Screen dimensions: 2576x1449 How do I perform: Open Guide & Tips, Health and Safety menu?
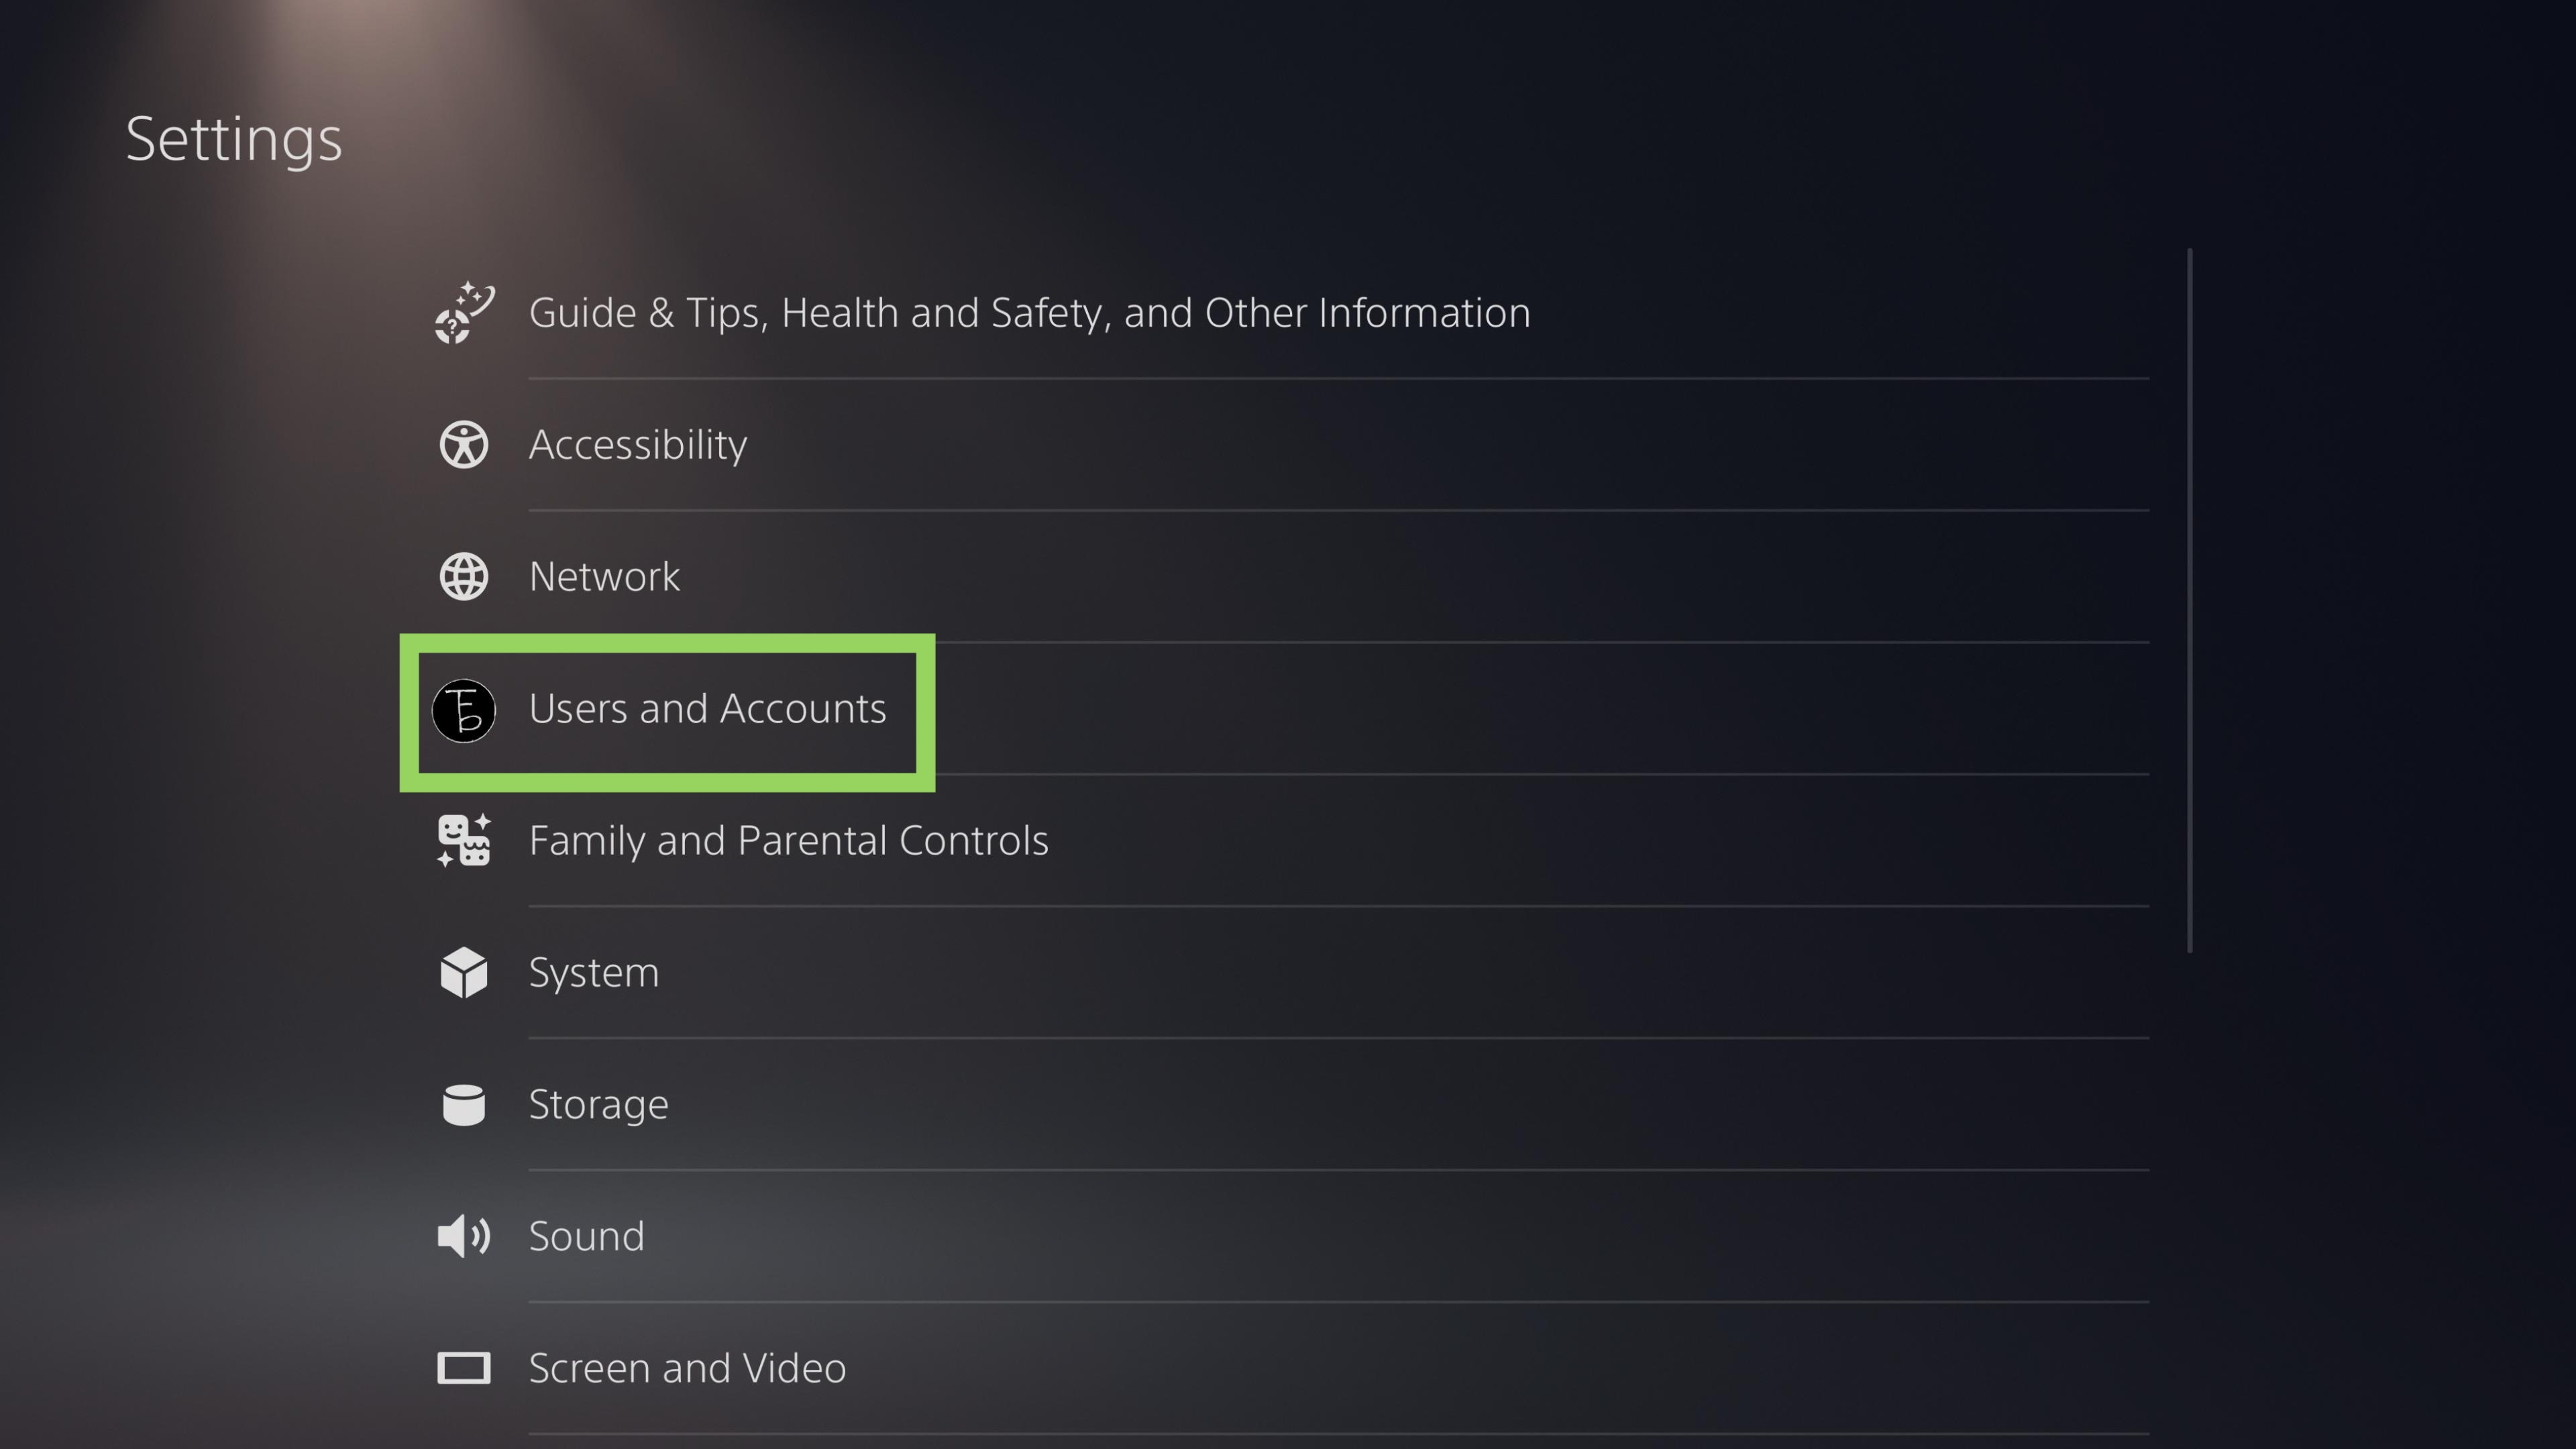pyautogui.click(x=1029, y=313)
